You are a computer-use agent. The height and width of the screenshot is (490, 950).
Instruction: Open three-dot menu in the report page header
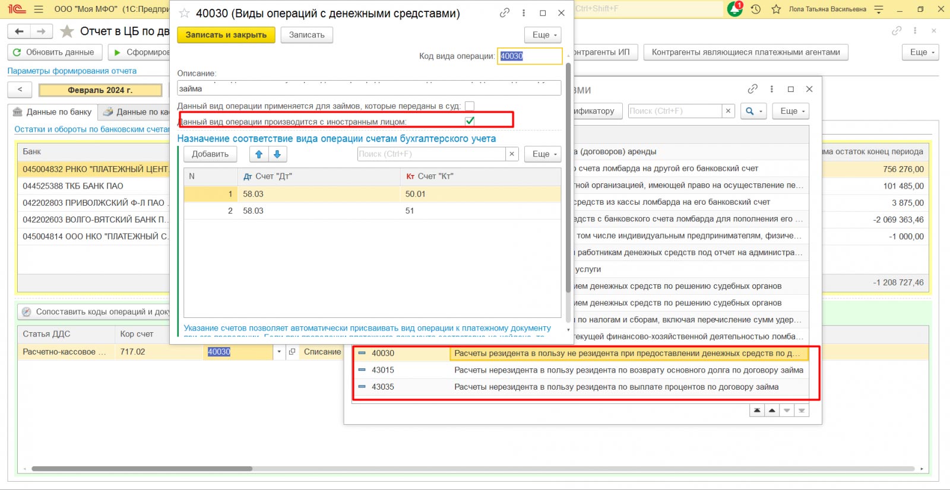pos(915,31)
